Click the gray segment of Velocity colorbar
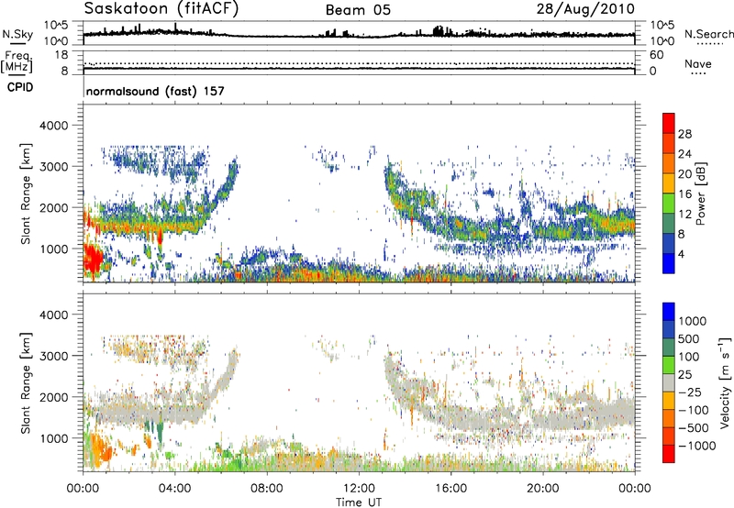This screenshot has height=508, width=734. click(669, 382)
